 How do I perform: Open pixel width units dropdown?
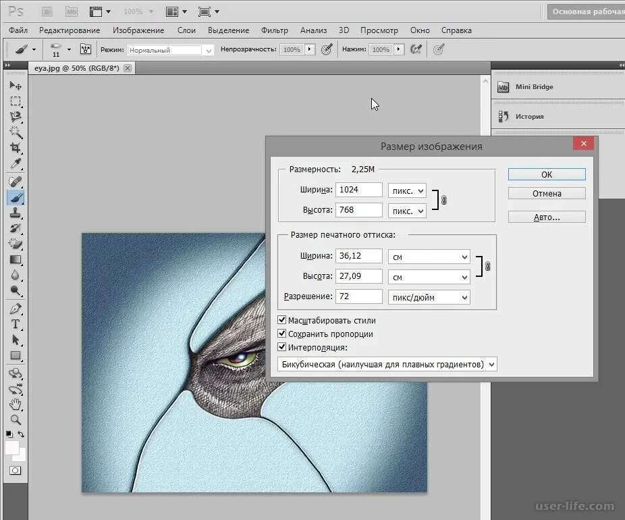(x=407, y=190)
